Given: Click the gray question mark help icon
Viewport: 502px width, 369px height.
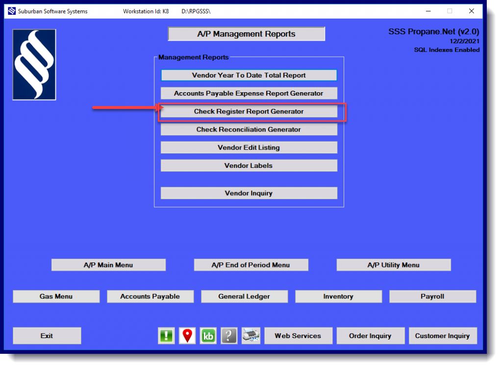Looking at the screenshot, I should [x=229, y=336].
